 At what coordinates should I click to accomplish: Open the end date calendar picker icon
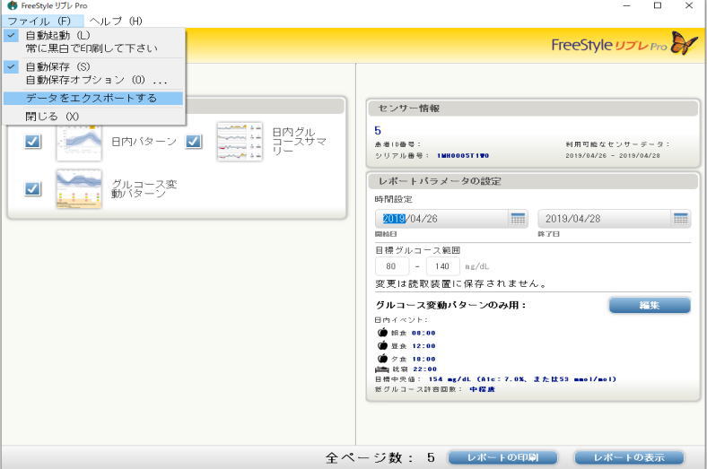coord(681,219)
